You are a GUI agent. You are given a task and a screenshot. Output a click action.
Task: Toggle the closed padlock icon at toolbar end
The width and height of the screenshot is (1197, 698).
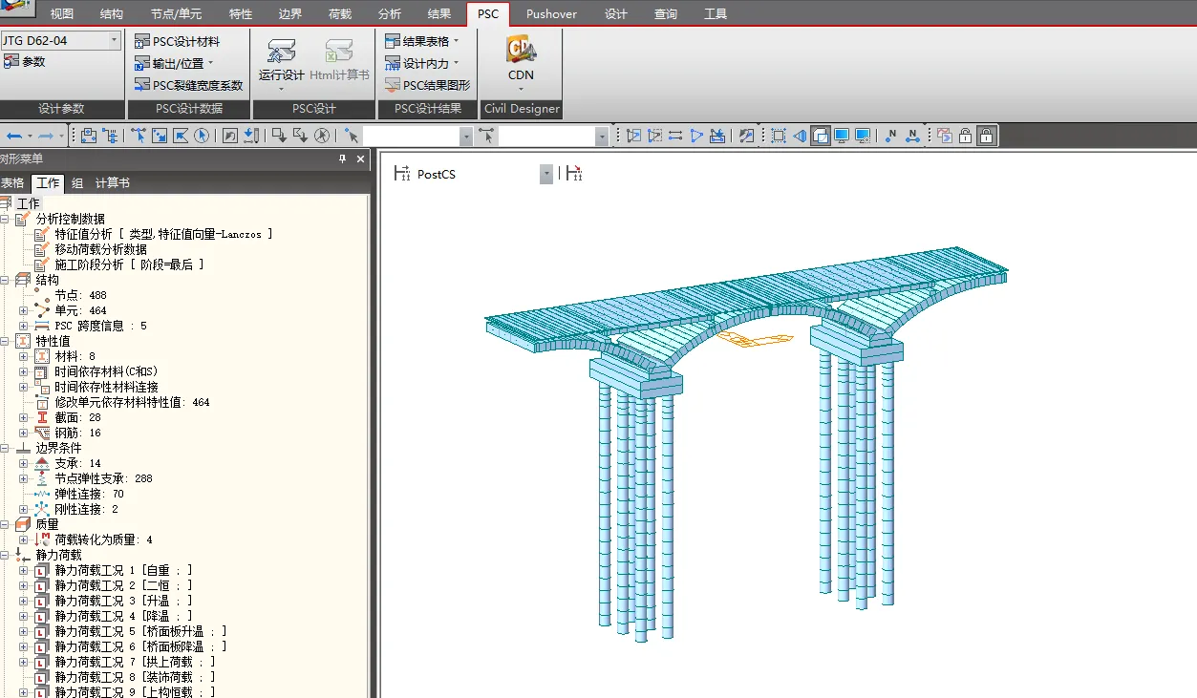pos(986,136)
